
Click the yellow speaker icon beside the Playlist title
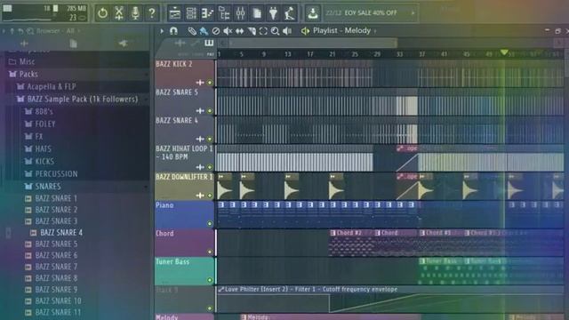[x=305, y=31]
